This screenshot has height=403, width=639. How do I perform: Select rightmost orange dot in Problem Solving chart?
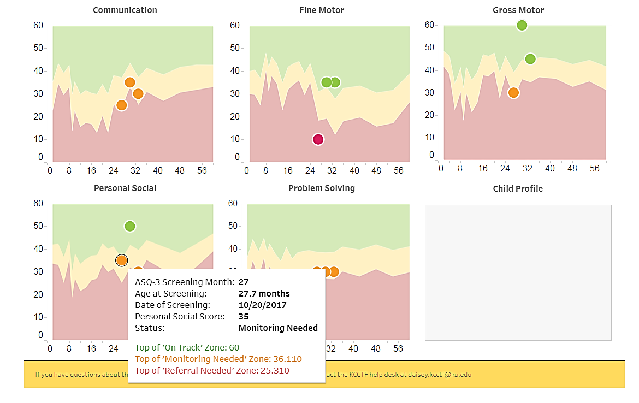(x=334, y=272)
